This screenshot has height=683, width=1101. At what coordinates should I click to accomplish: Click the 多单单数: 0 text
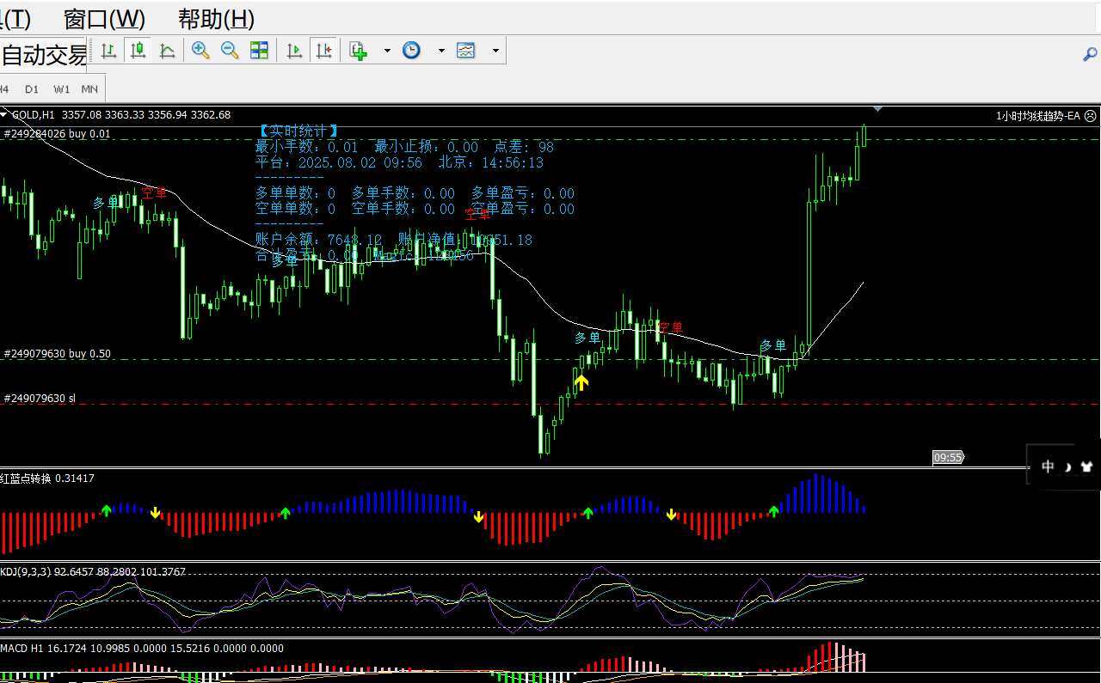(x=295, y=193)
